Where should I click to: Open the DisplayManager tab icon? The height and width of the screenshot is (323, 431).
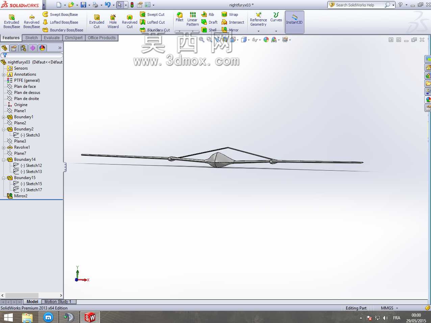tap(42, 48)
